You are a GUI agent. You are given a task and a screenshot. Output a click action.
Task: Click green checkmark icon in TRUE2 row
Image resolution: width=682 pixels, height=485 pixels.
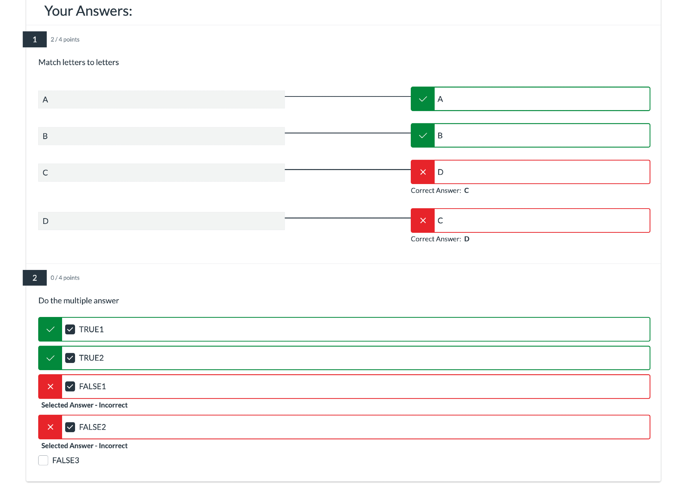[x=50, y=358]
